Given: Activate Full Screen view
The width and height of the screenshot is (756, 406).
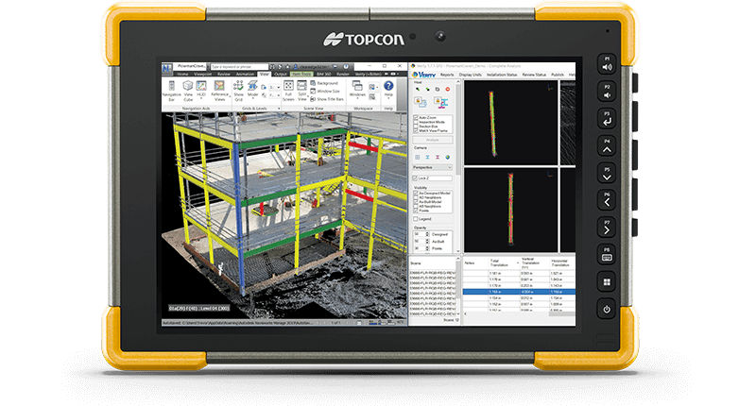Looking at the screenshot, I should tap(288, 91).
